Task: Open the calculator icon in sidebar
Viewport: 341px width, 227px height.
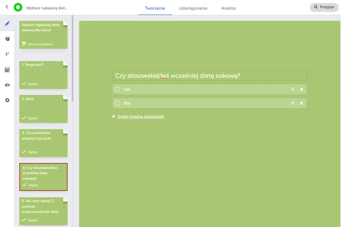Action: (7, 70)
